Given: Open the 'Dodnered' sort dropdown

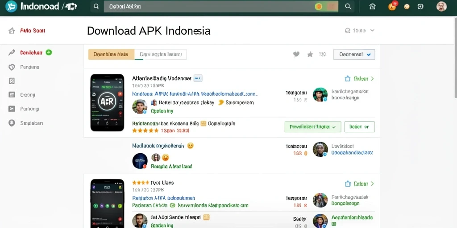Looking at the screenshot, I should [x=354, y=54].
